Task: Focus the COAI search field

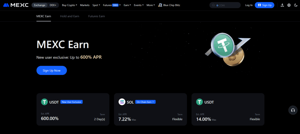Action: [x=225, y=5]
